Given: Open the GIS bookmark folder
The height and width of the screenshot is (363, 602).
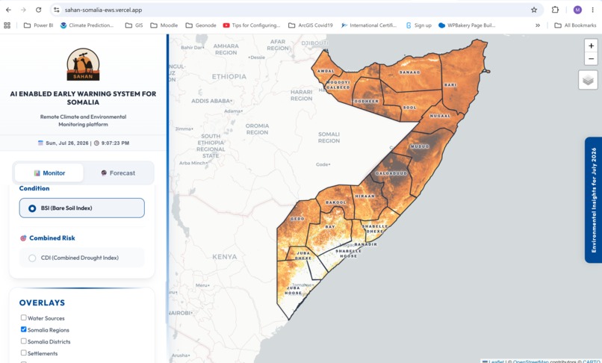Looking at the screenshot, I should [x=134, y=25].
